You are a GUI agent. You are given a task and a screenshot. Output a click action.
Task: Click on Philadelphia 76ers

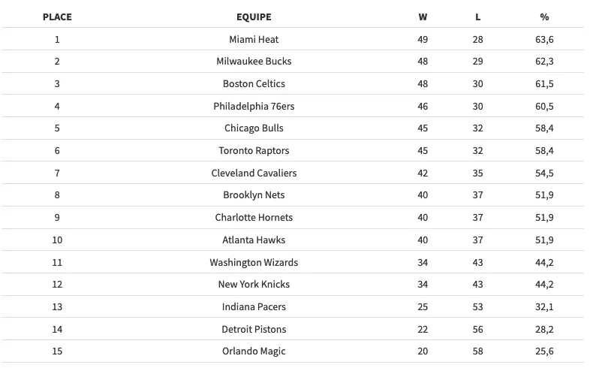tap(254, 106)
